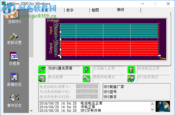Click the UPS communication status cable icon
The image size is (175, 116).
pyautogui.click(x=42, y=70)
